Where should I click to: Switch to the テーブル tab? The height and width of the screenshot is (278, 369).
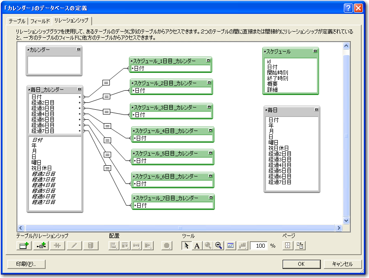pos(17,21)
